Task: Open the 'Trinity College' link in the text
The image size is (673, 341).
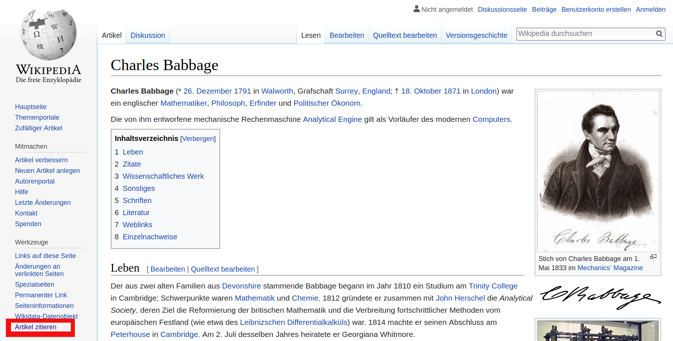Action: click(493, 286)
